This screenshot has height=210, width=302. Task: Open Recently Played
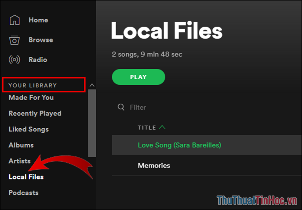click(35, 113)
